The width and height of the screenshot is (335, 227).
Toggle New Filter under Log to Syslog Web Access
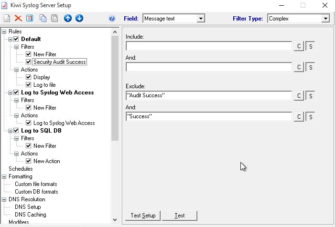tap(28, 108)
